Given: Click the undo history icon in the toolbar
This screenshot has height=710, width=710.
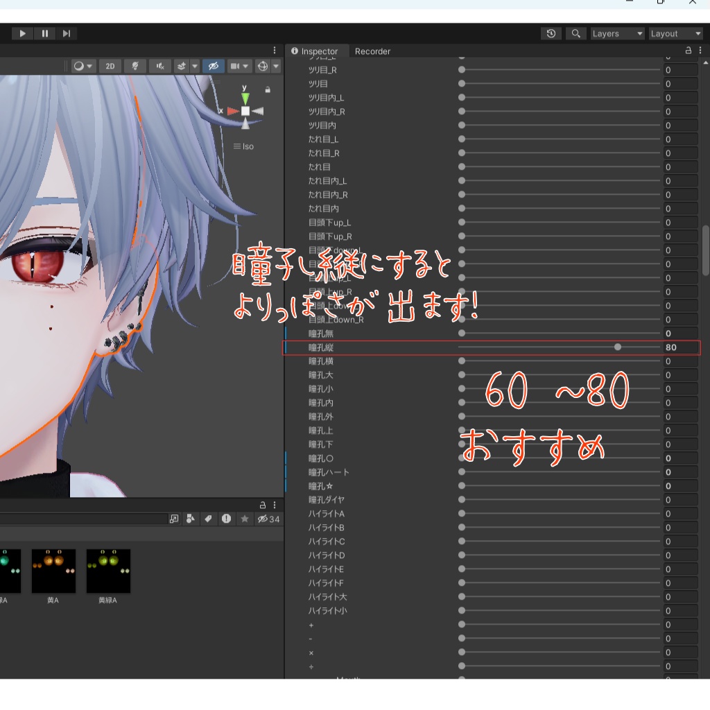Looking at the screenshot, I should (551, 33).
